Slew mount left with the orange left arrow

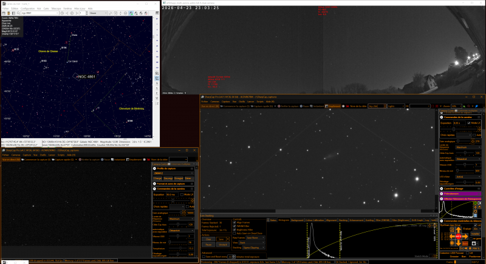(453, 237)
